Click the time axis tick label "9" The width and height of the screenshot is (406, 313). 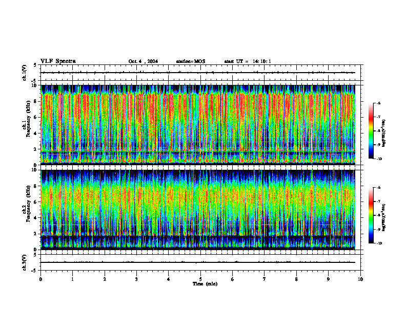point(329,279)
